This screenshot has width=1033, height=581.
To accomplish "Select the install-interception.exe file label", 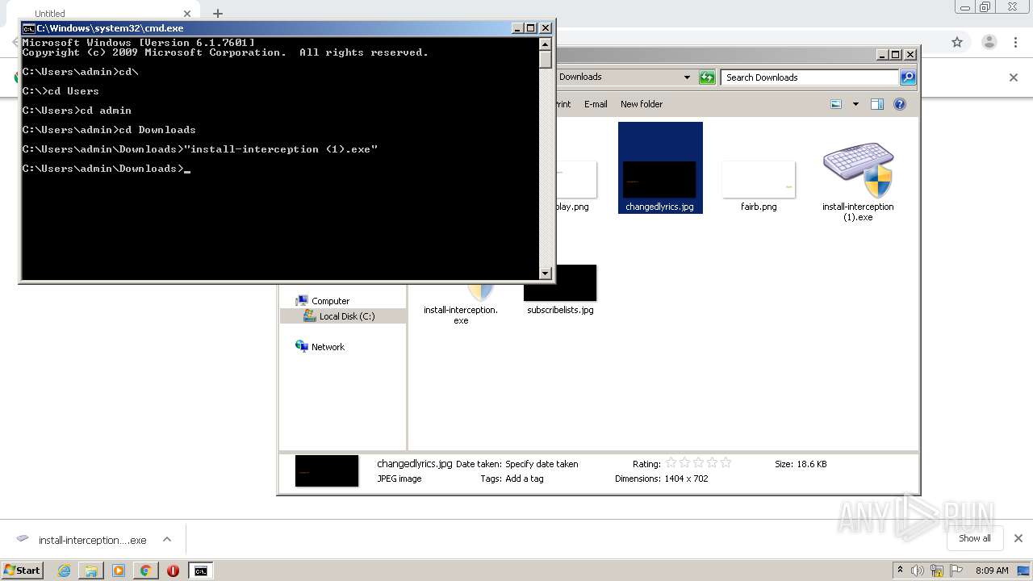I will [x=461, y=315].
